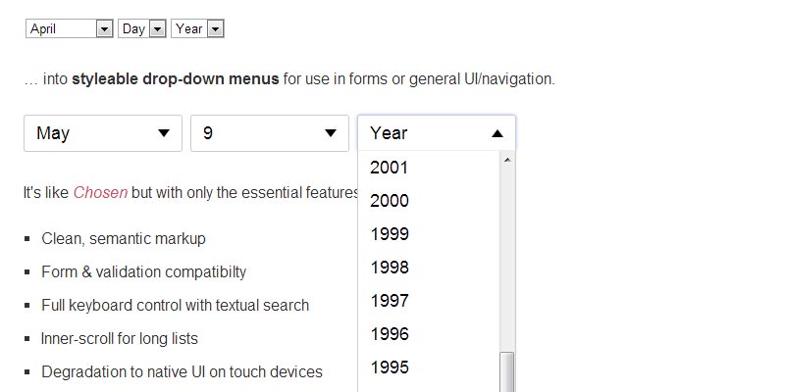Click the arrow button of native Day select
This screenshot has width=785, height=392.
click(157, 29)
